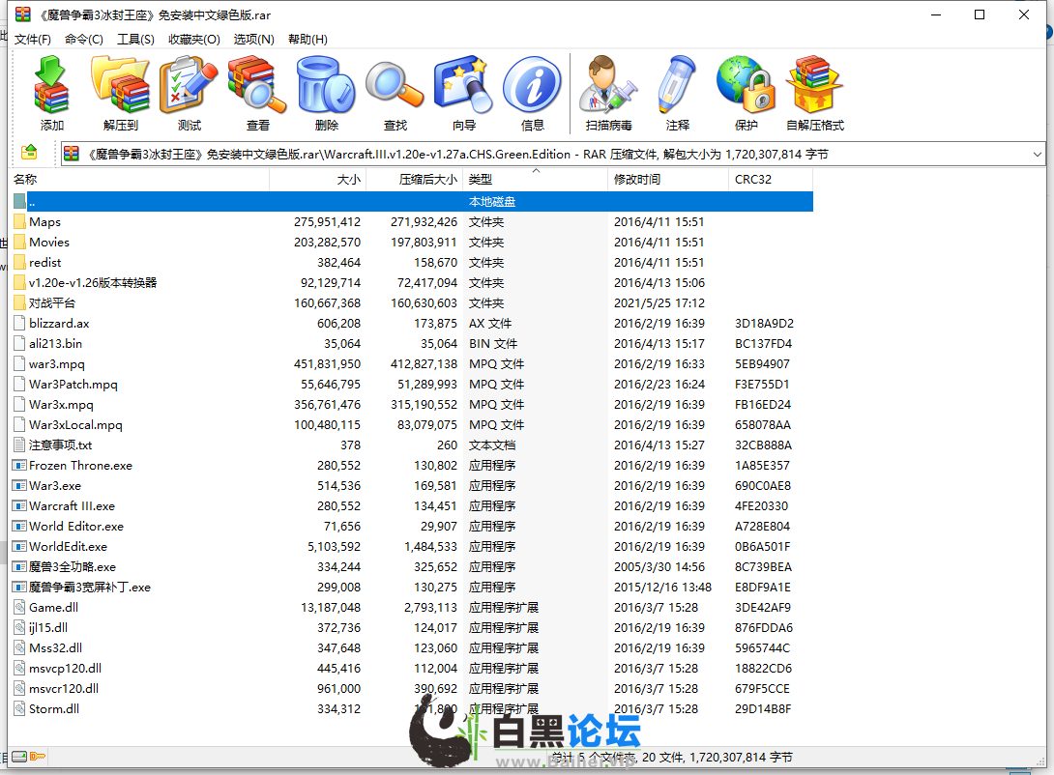Screen dimensions: 1054x775
Task: Select War3.exe file name
Action: (x=55, y=485)
